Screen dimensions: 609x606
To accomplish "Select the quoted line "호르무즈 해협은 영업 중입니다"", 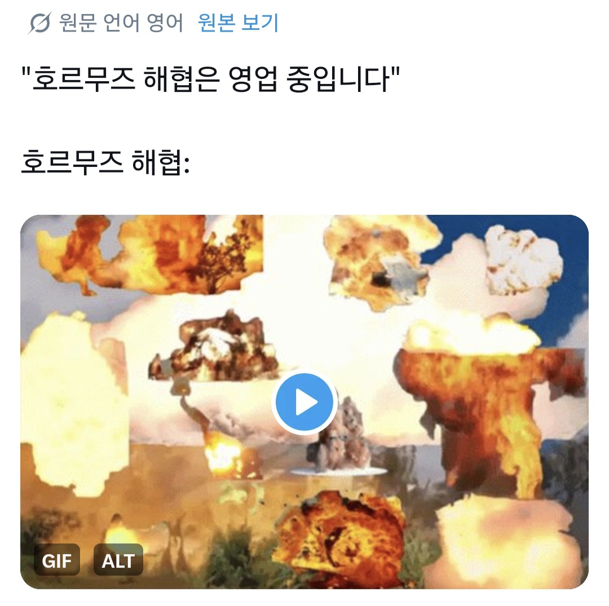I will click(211, 79).
